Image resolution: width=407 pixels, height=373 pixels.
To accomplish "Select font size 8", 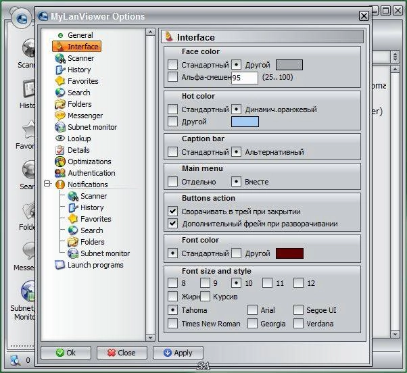I will [x=172, y=282].
